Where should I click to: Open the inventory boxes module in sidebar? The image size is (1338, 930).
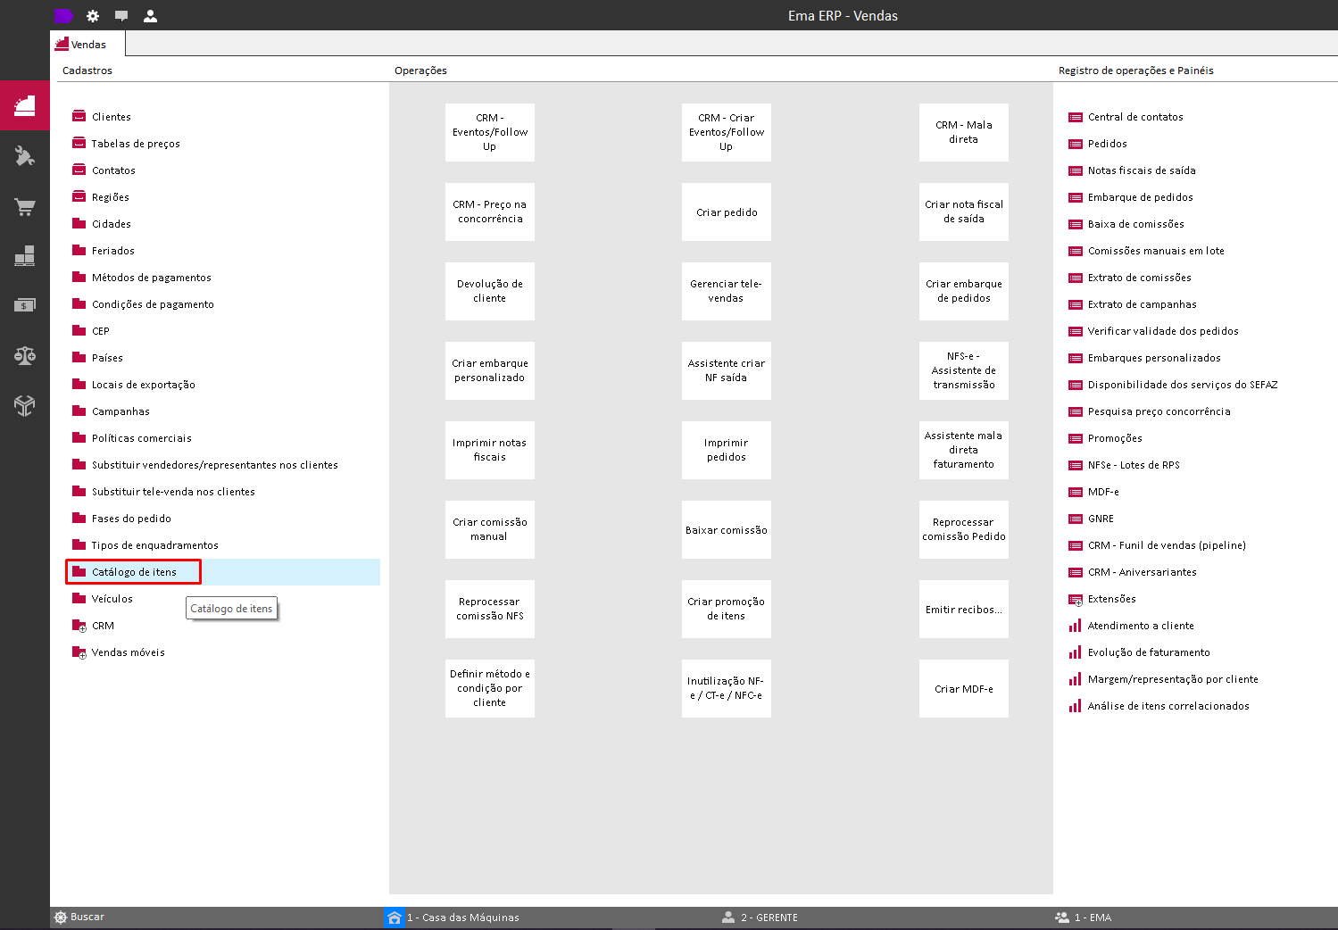[25, 256]
